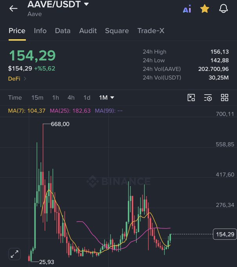Click the 24h Vol(AAVE) value 202.700,96
The width and height of the screenshot is (237, 267).
[x=213, y=69]
